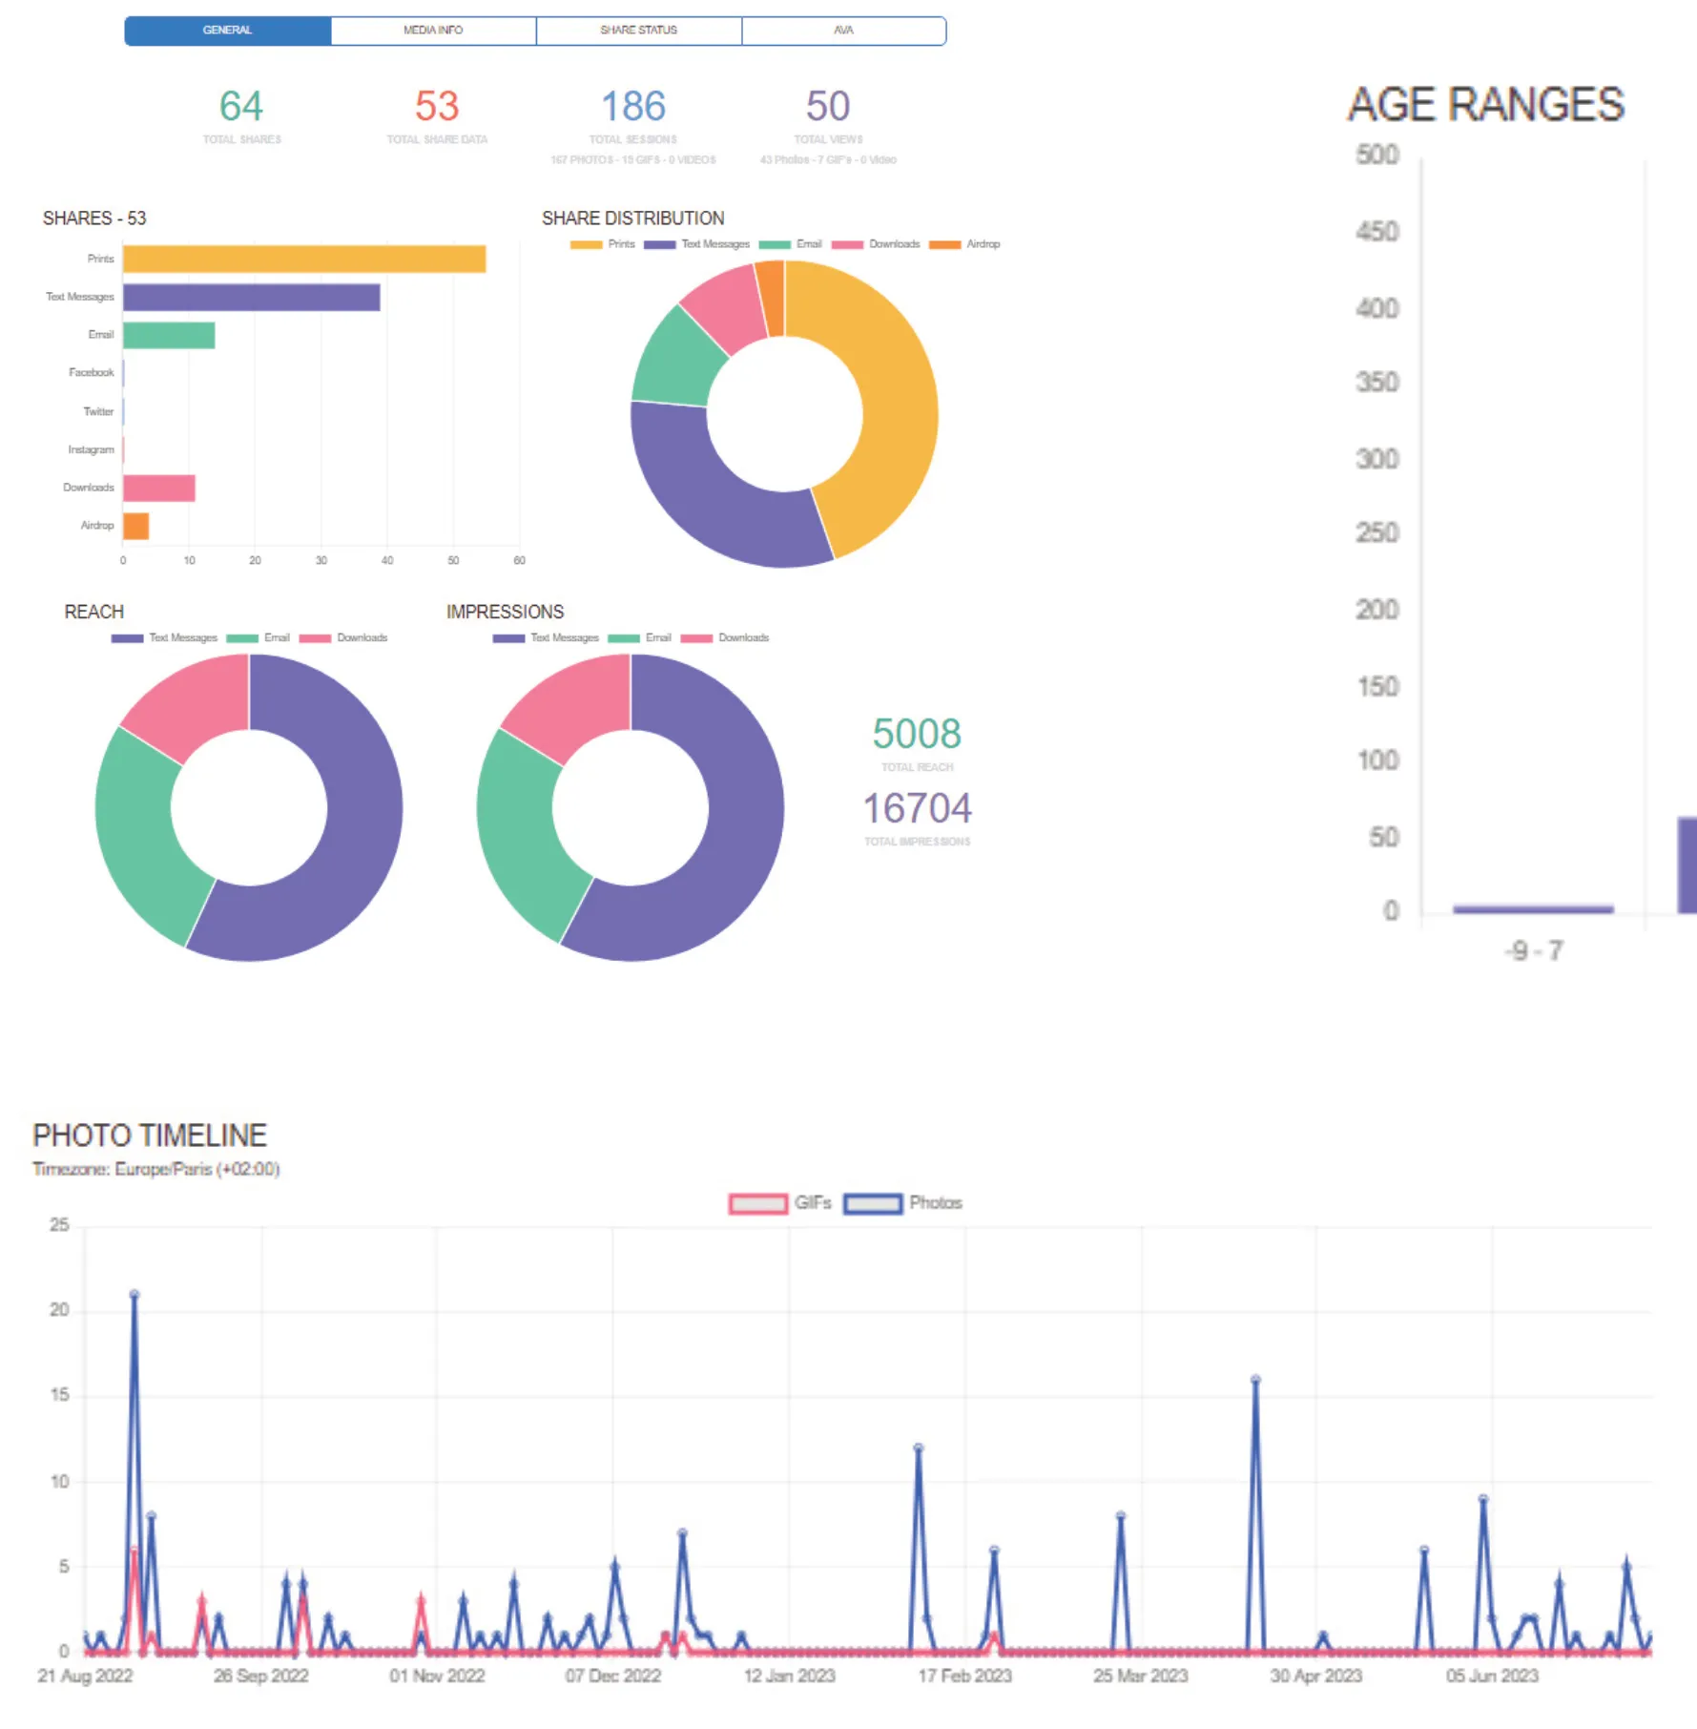Open the SHARE STATUS tab
Viewport: 1697px width, 1729px height.
[x=638, y=31]
